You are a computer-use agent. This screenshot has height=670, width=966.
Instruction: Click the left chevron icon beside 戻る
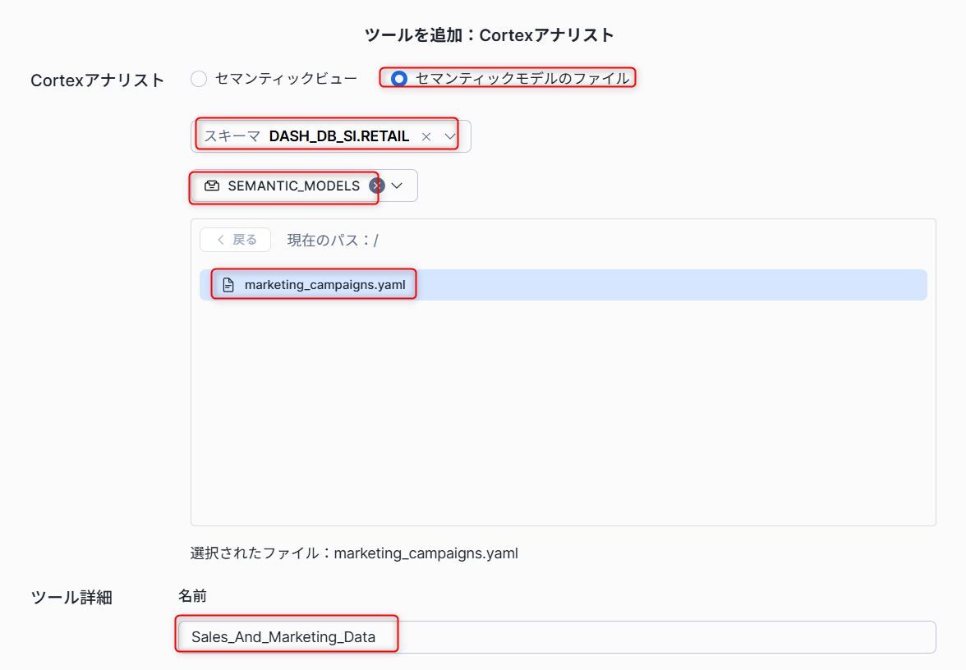pyautogui.click(x=221, y=240)
